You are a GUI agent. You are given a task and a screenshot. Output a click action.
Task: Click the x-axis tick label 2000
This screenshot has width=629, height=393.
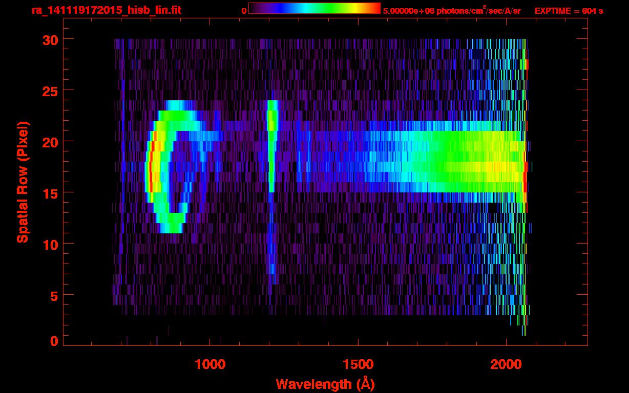pyautogui.click(x=506, y=364)
